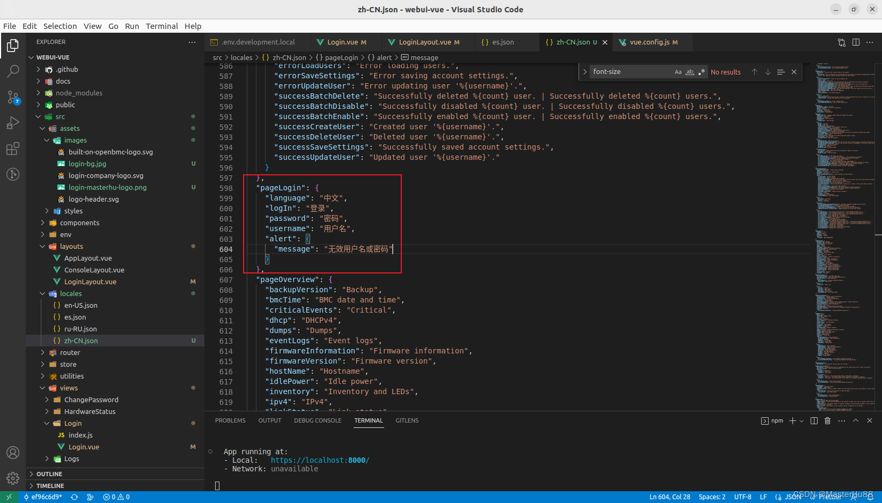Image resolution: width=882 pixels, height=503 pixels.
Task: Kill the terminal with the trash icon
Action: pos(827,420)
